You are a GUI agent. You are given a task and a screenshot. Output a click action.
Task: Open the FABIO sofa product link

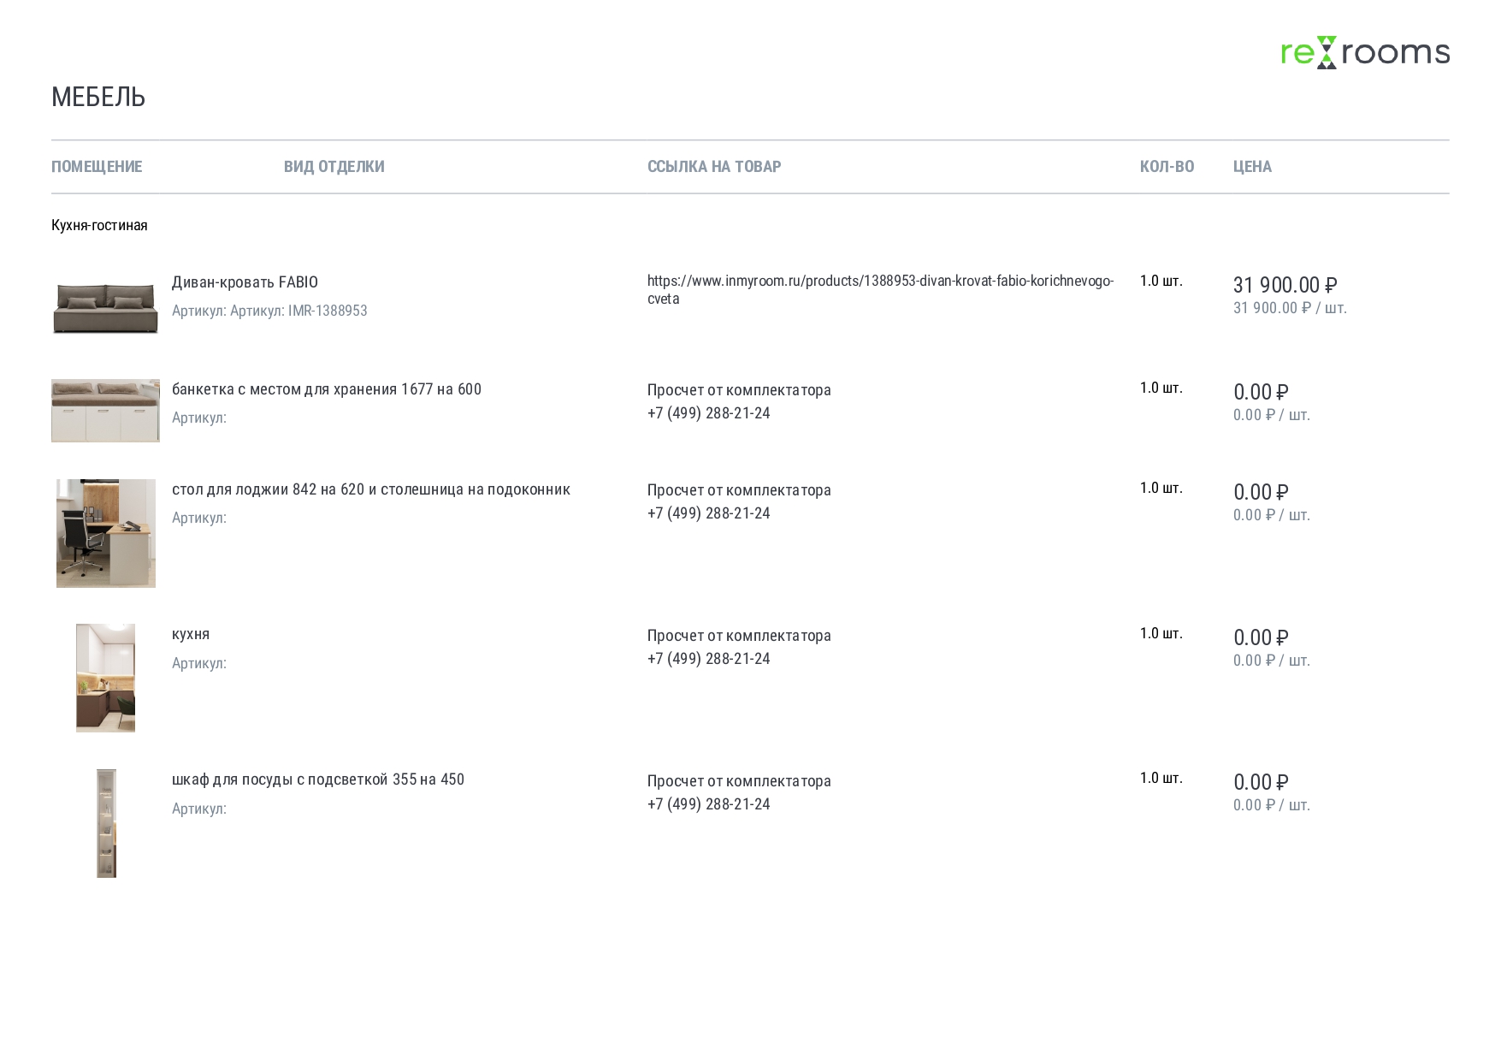(x=879, y=282)
